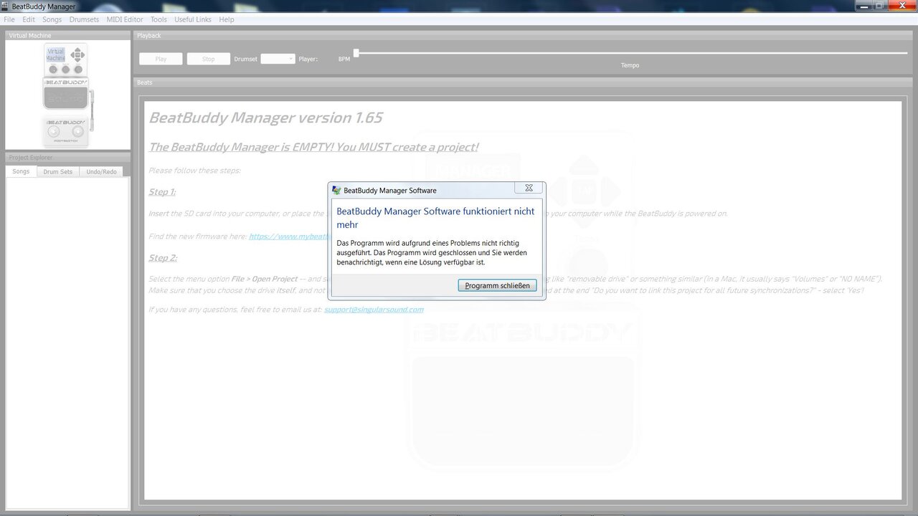Open the Drumsets menu
The image size is (918, 516).
point(84,19)
